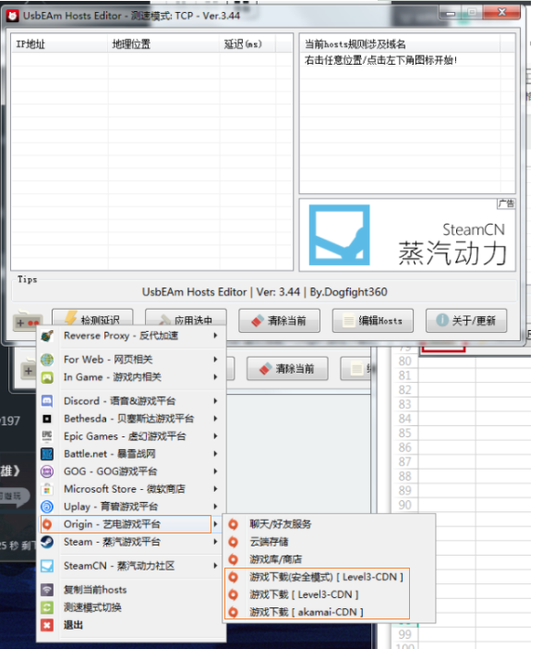Click 清除当前 button in the background window
Image resolution: width=542 pixels, height=649 pixels.
[x=287, y=368]
